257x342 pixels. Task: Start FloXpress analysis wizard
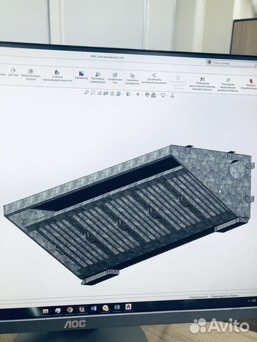pos(228,85)
